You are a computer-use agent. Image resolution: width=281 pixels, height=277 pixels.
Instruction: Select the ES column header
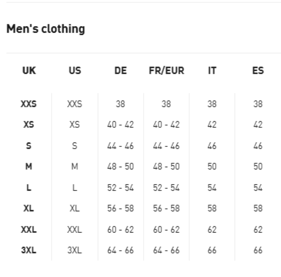pos(258,71)
